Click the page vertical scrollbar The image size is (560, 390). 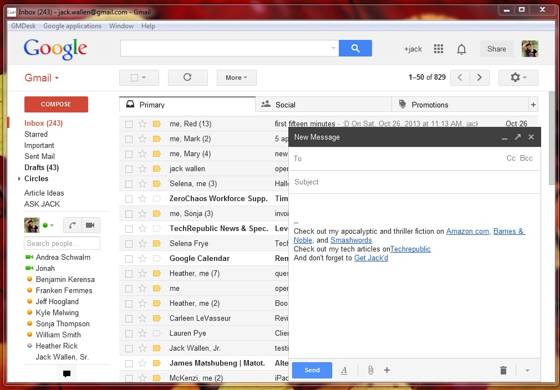(552, 138)
